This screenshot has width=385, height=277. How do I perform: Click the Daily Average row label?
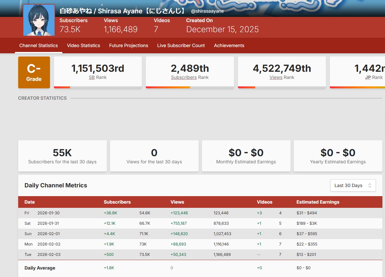[40, 268]
